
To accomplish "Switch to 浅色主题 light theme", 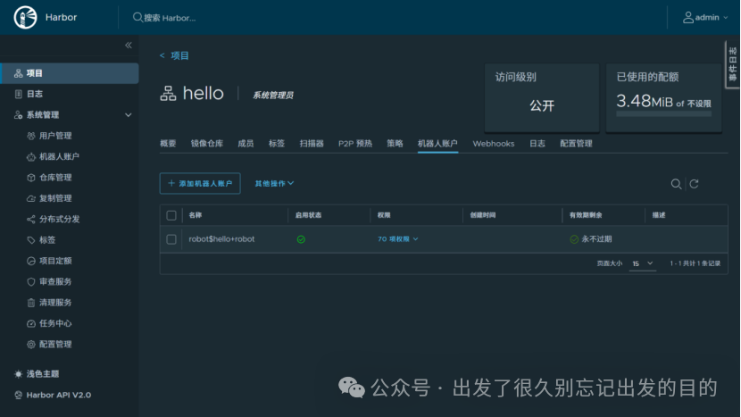I will (43, 374).
